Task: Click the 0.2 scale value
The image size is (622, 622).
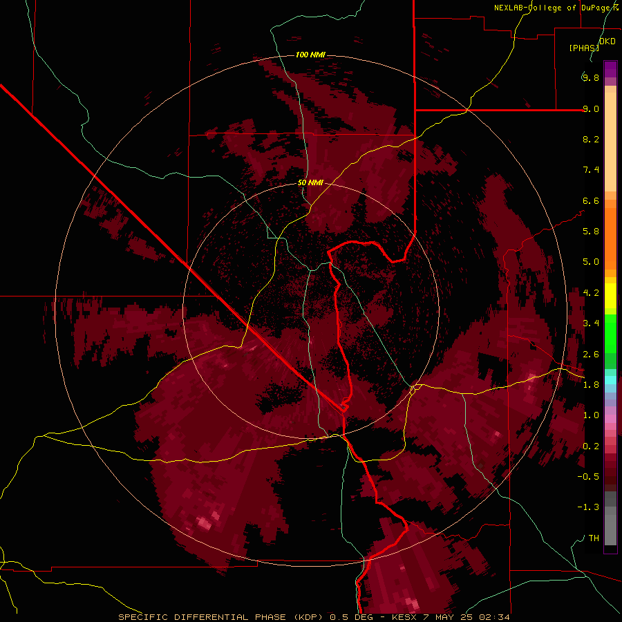Action: pos(591,446)
